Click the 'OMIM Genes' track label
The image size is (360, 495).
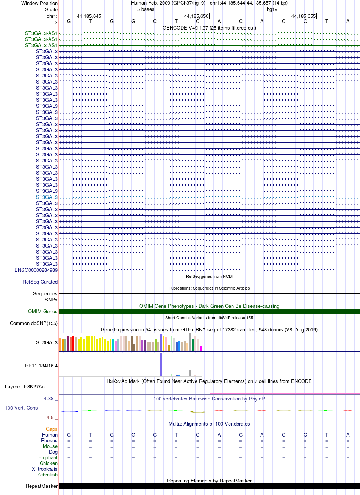43,312
